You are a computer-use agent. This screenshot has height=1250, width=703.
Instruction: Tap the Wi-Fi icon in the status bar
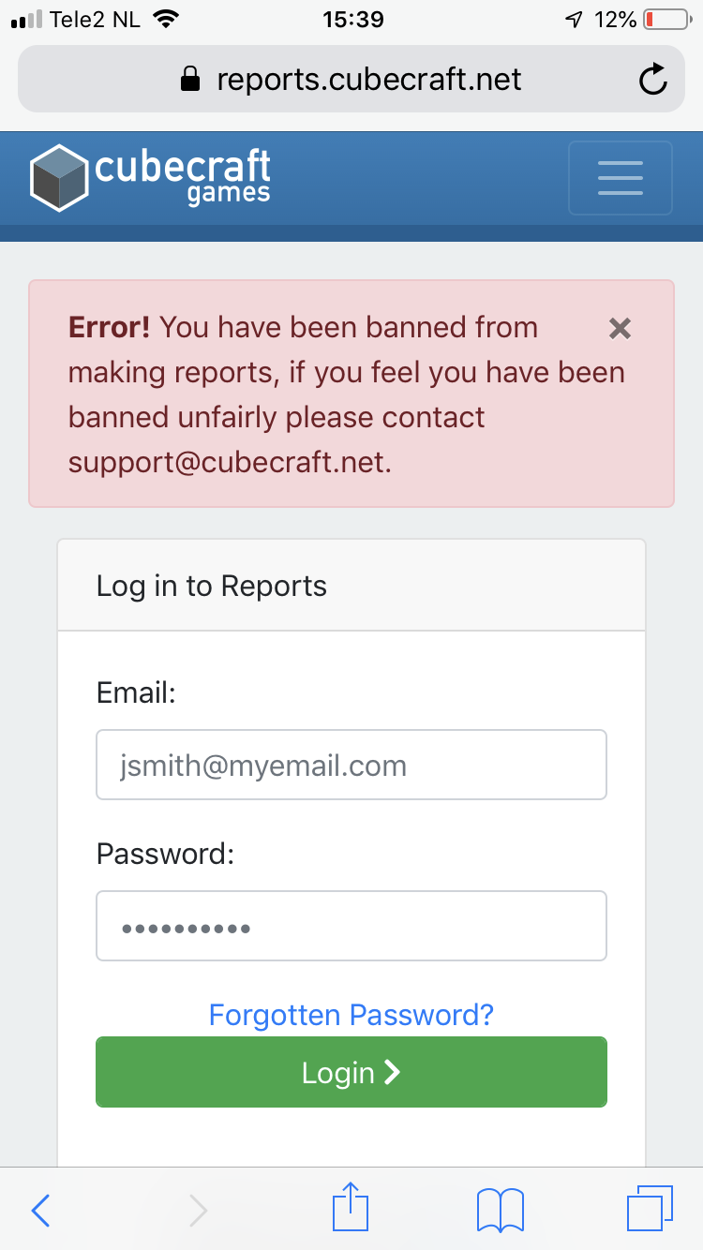pyautogui.click(x=166, y=19)
